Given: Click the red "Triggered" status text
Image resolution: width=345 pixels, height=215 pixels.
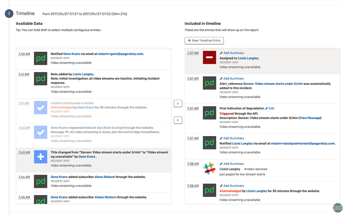Looking at the screenshot, I should click(x=227, y=114).
